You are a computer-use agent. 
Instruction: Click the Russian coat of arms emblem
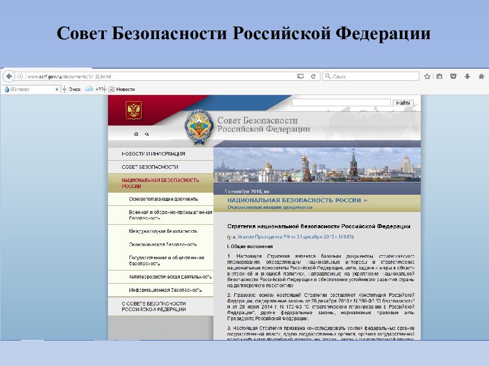[x=134, y=110]
